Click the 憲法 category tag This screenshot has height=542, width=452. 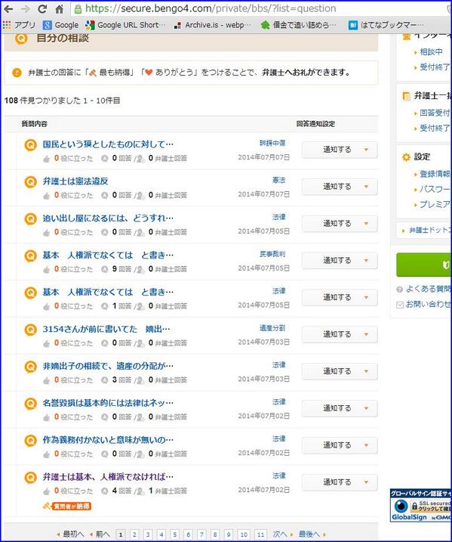[278, 180]
